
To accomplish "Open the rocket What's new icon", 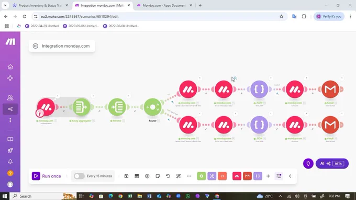I will 10,150.
